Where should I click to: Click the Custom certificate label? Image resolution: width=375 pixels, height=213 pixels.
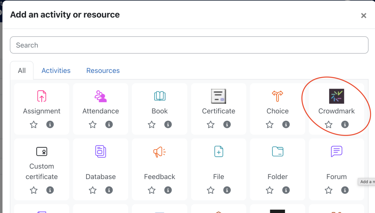pos(42,171)
